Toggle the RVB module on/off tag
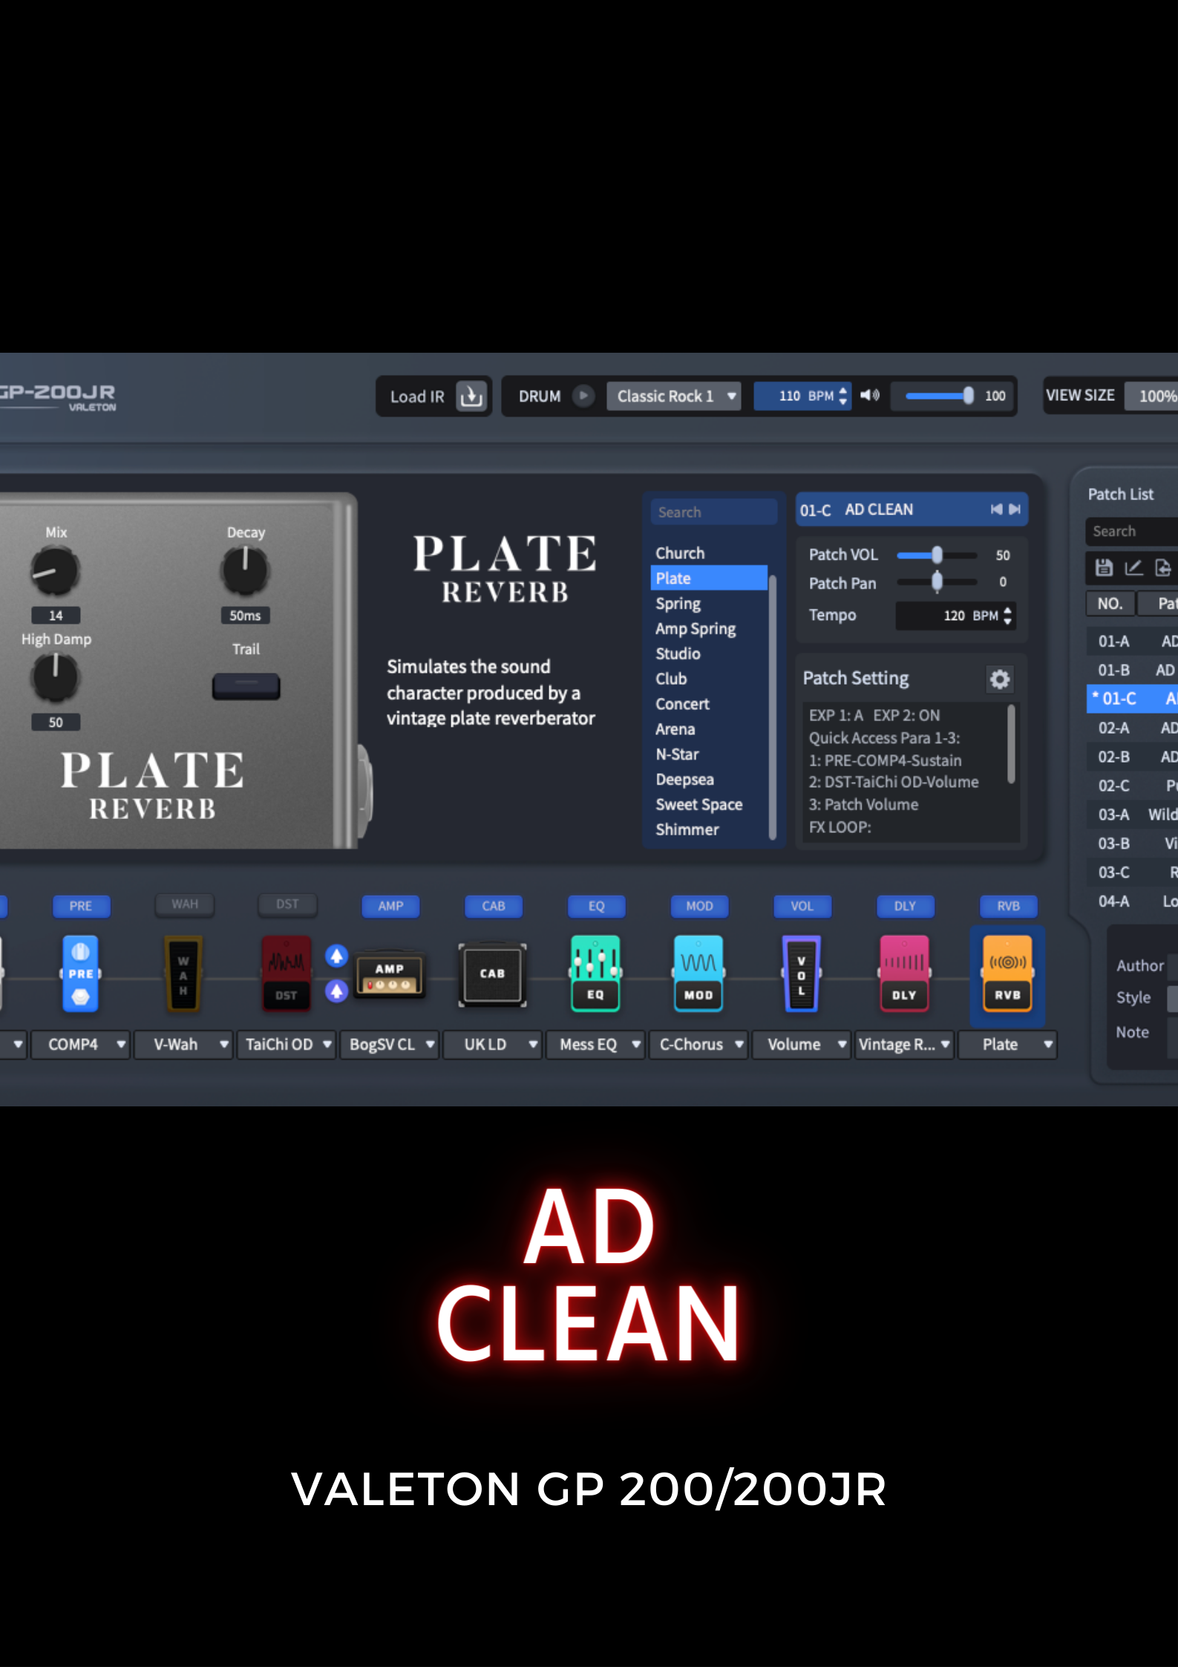 pyautogui.click(x=1008, y=906)
